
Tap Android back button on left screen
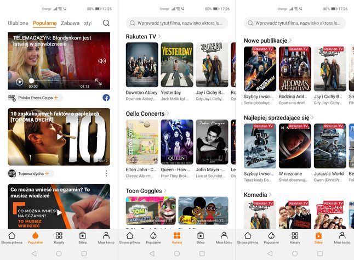point(34,253)
